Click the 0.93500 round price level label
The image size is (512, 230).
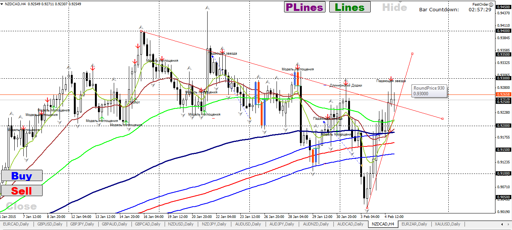pos(503,55)
